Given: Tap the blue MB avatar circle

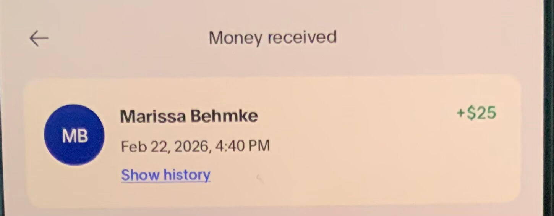Looking at the screenshot, I should (x=74, y=135).
